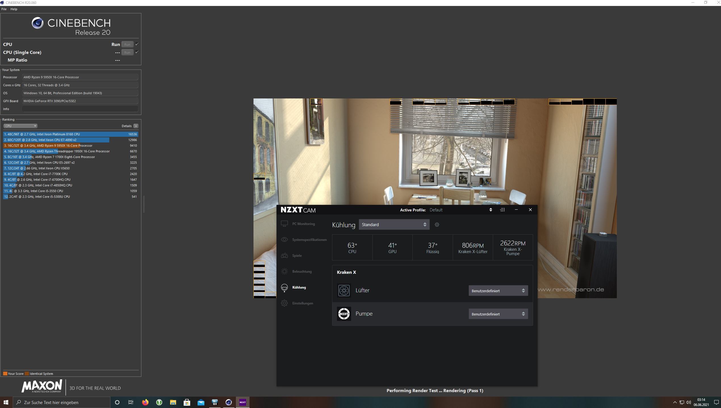Open Cortana circle icon on taskbar
The image size is (721, 408).
pos(117,402)
